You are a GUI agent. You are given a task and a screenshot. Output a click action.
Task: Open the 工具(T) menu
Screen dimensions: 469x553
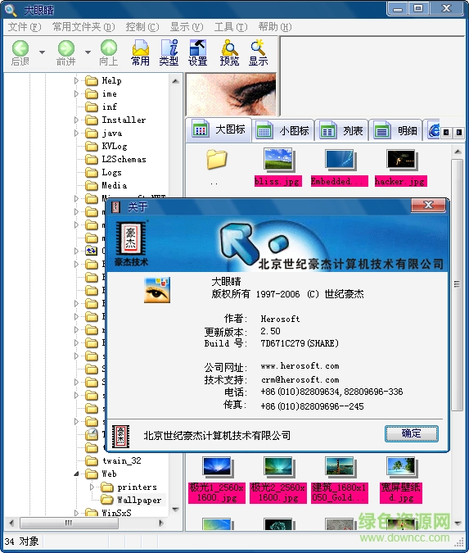(231, 27)
